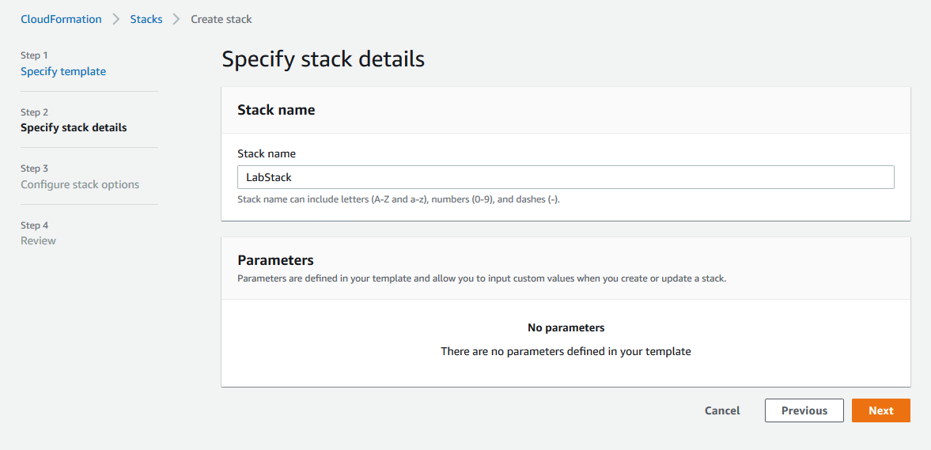Click chevron between Stacks and Create stack
This screenshot has width=931, height=450.
176,19
